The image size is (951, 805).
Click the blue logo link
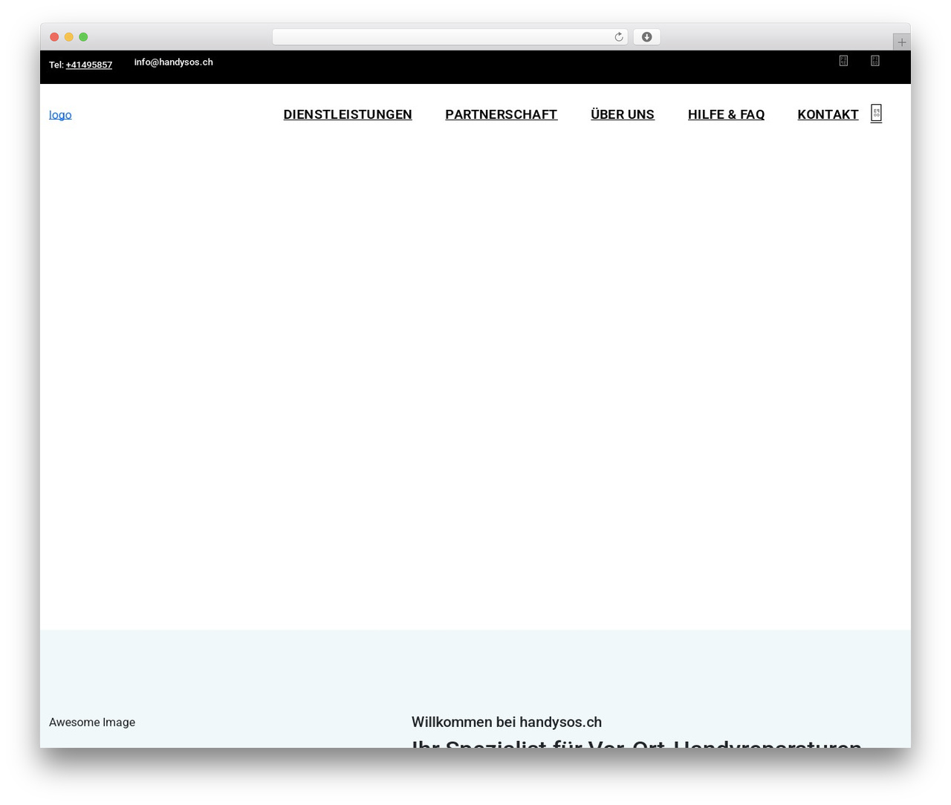click(x=60, y=114)
